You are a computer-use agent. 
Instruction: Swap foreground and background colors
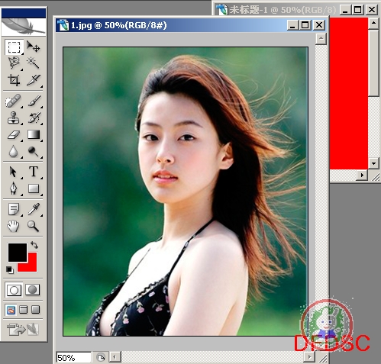(34, 245)
